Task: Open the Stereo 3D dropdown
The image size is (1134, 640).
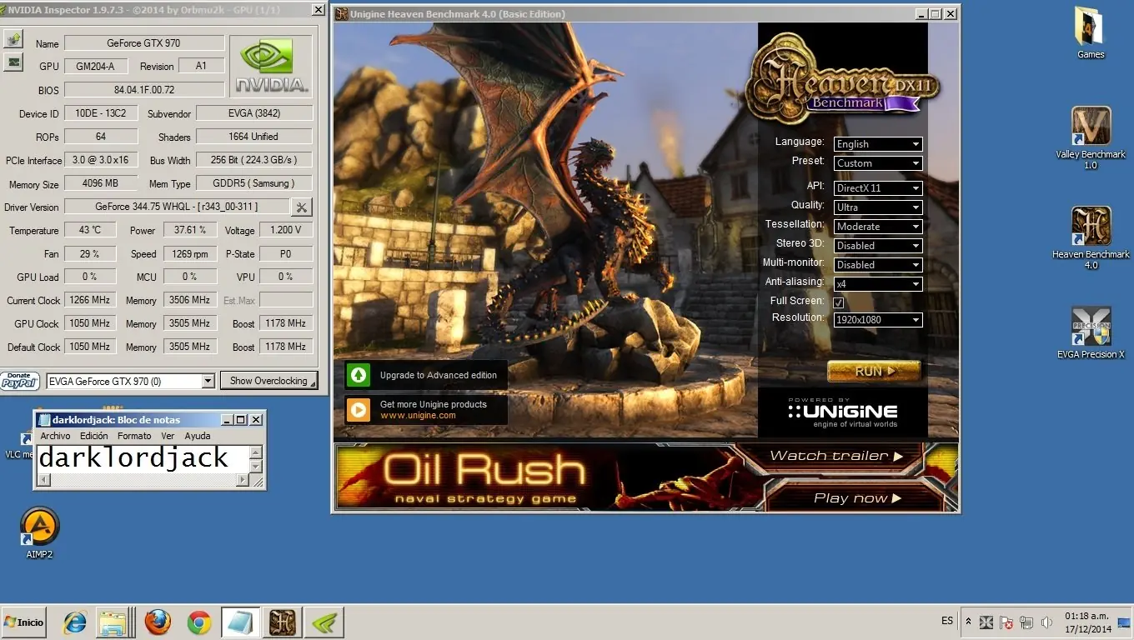Action: click(x=878, y=246)
